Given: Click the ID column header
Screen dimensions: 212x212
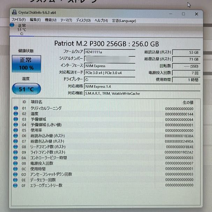Looking at the screenshot, I should (x=24, y=102).
